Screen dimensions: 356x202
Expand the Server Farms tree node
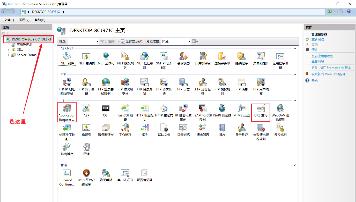(x=8, y=55)
